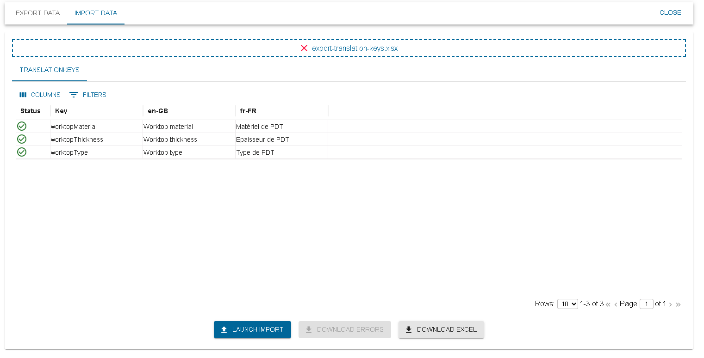
Task: Click the page number input field
Action: point(647,304)
